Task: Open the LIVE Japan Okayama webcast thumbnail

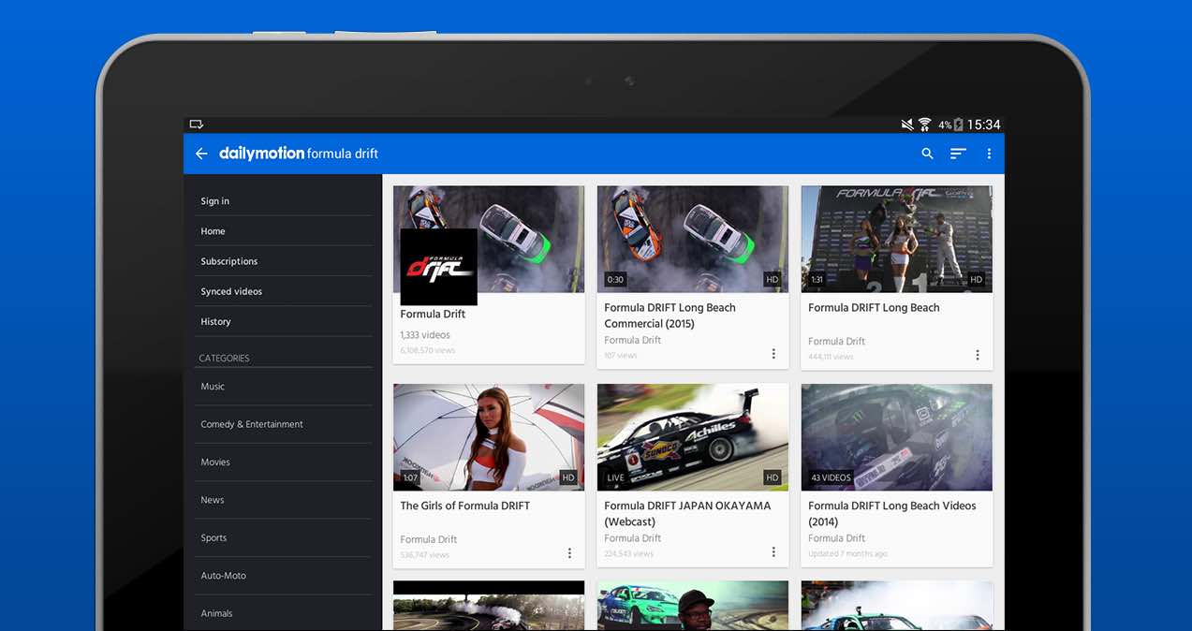Action: pos(693,437)
